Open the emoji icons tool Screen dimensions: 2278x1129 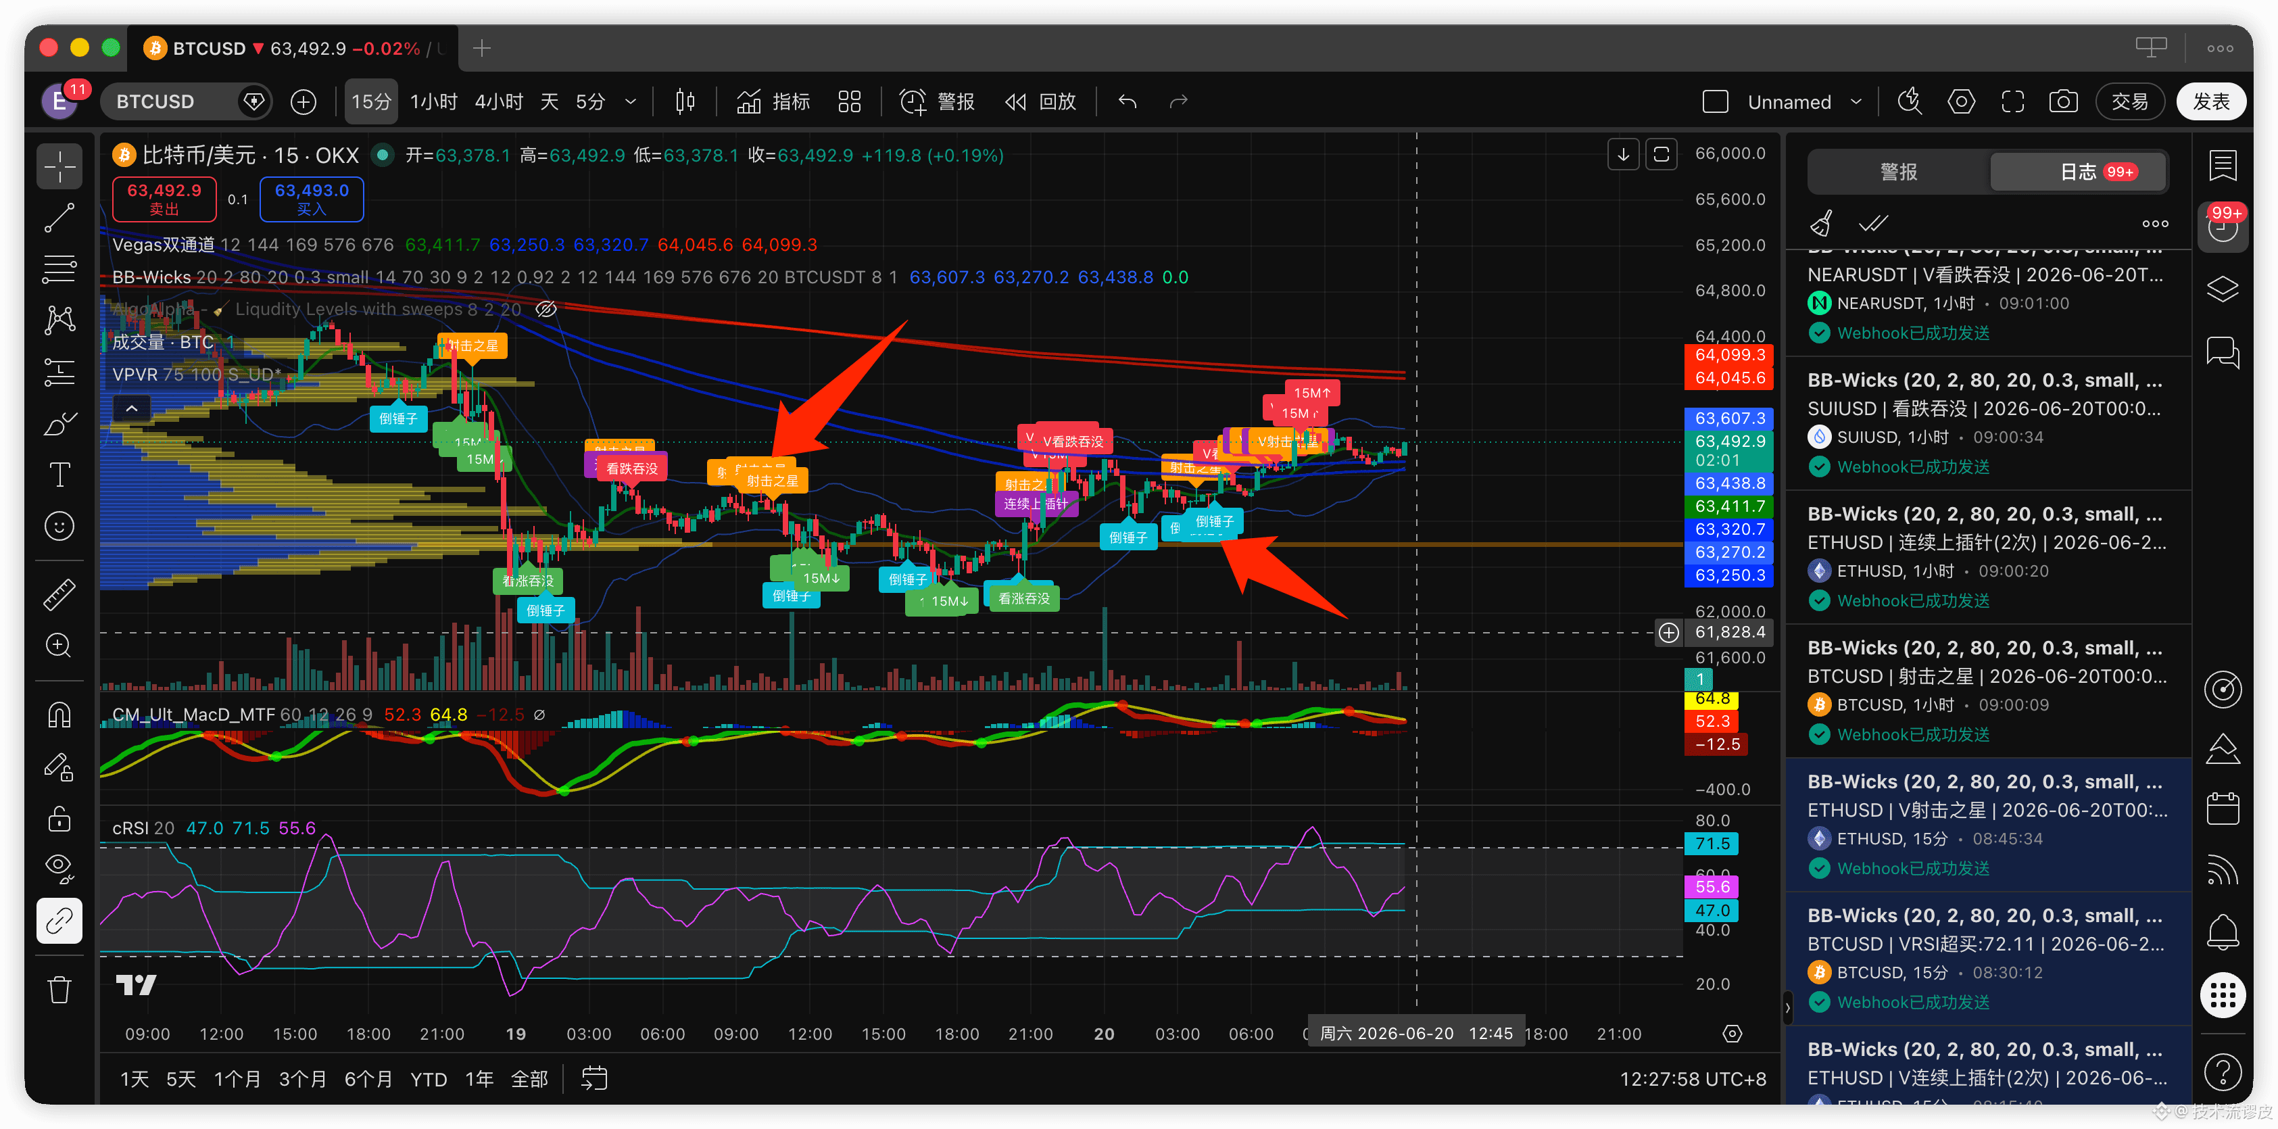coord(59,526)
